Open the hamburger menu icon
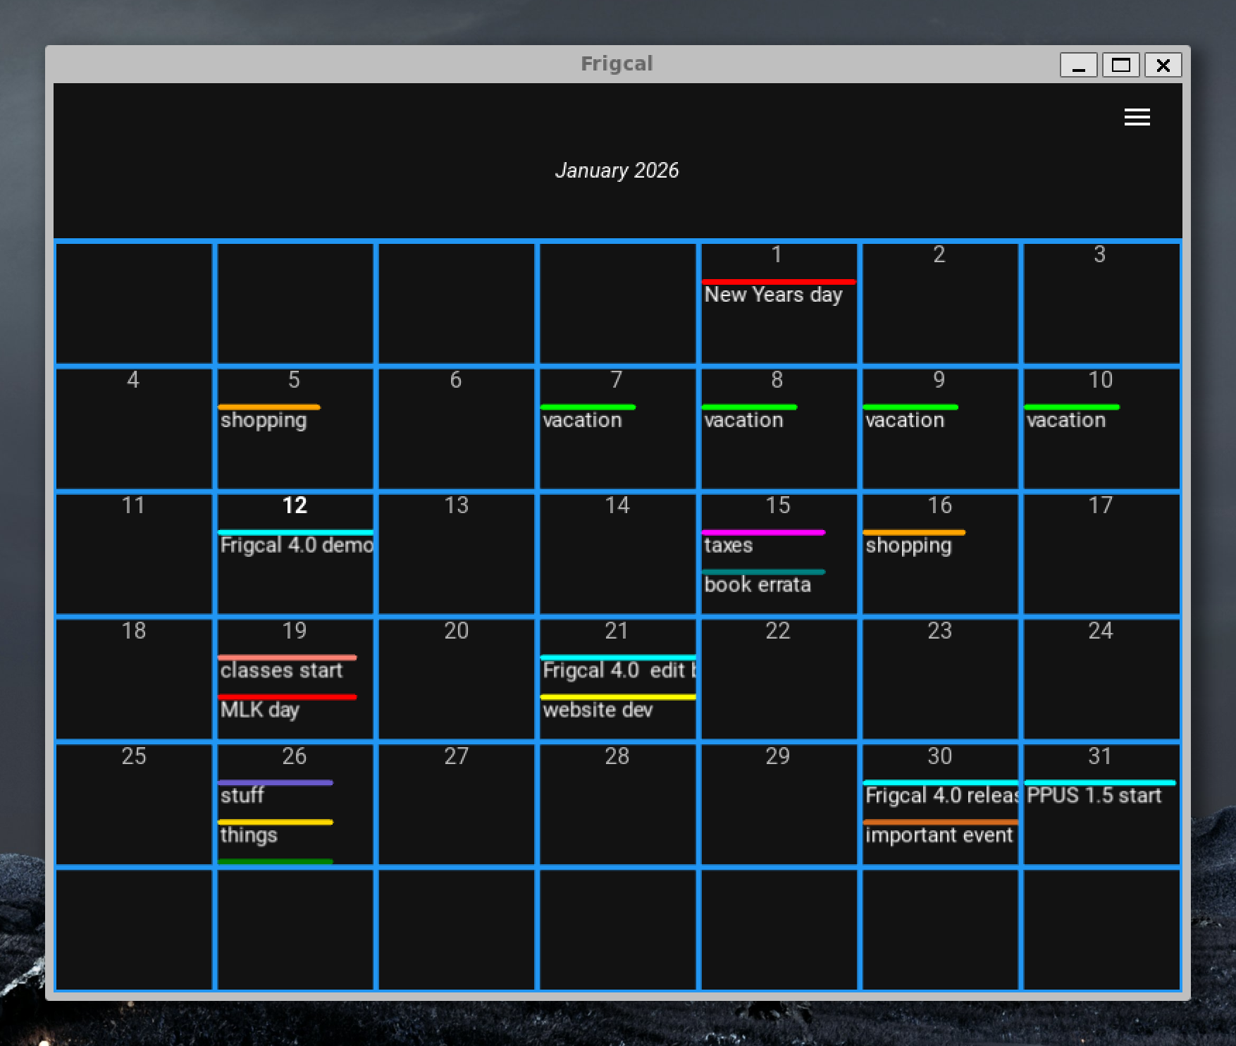 [1137, 117]
